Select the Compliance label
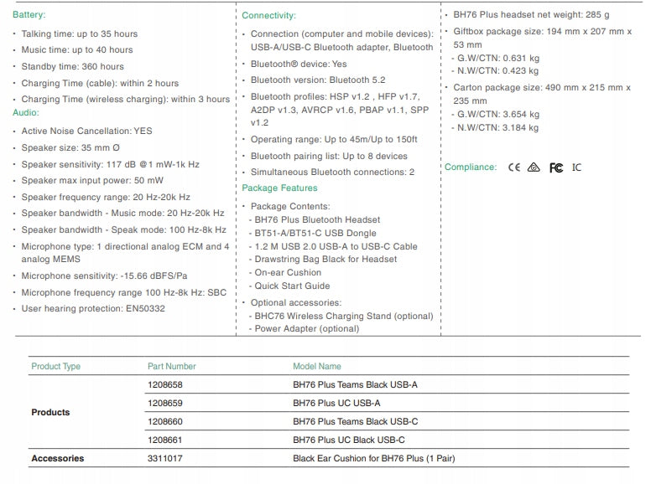Image resolution: width=651 pixels, height=484 pixels. point(471,167)
